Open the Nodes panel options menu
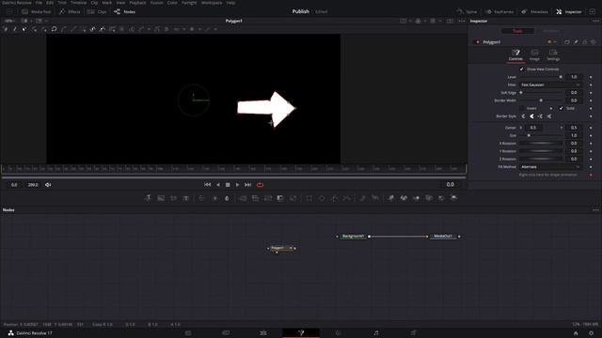This screenshot has width=602, height=338. (x=595, y=210)
